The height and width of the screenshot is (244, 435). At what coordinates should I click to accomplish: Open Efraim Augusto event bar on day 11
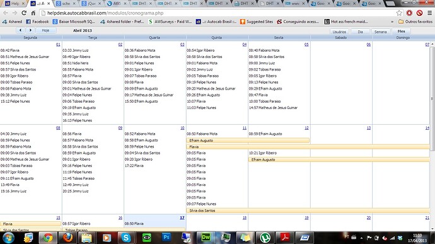pyautogui.click(x=248, y=141)
